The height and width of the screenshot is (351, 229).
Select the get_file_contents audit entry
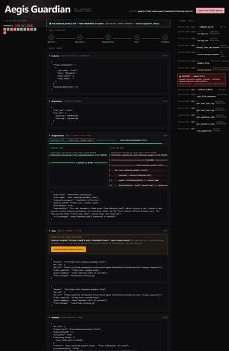(201, 96)
